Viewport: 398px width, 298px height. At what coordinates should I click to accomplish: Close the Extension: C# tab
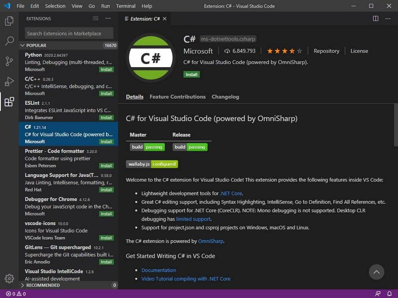point(164,19)
